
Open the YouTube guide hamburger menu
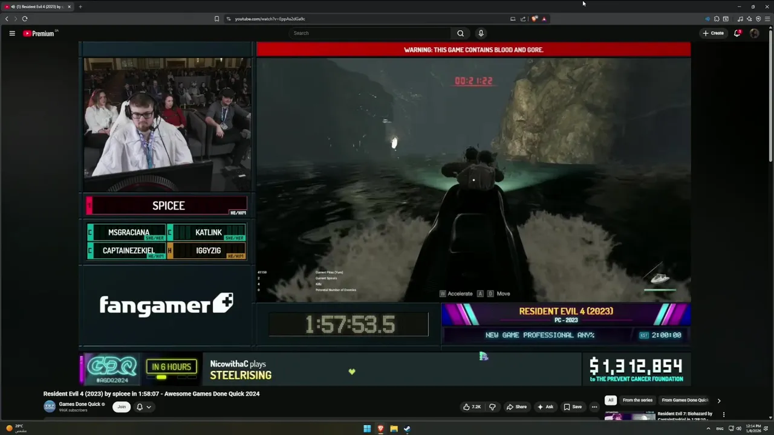12,33
